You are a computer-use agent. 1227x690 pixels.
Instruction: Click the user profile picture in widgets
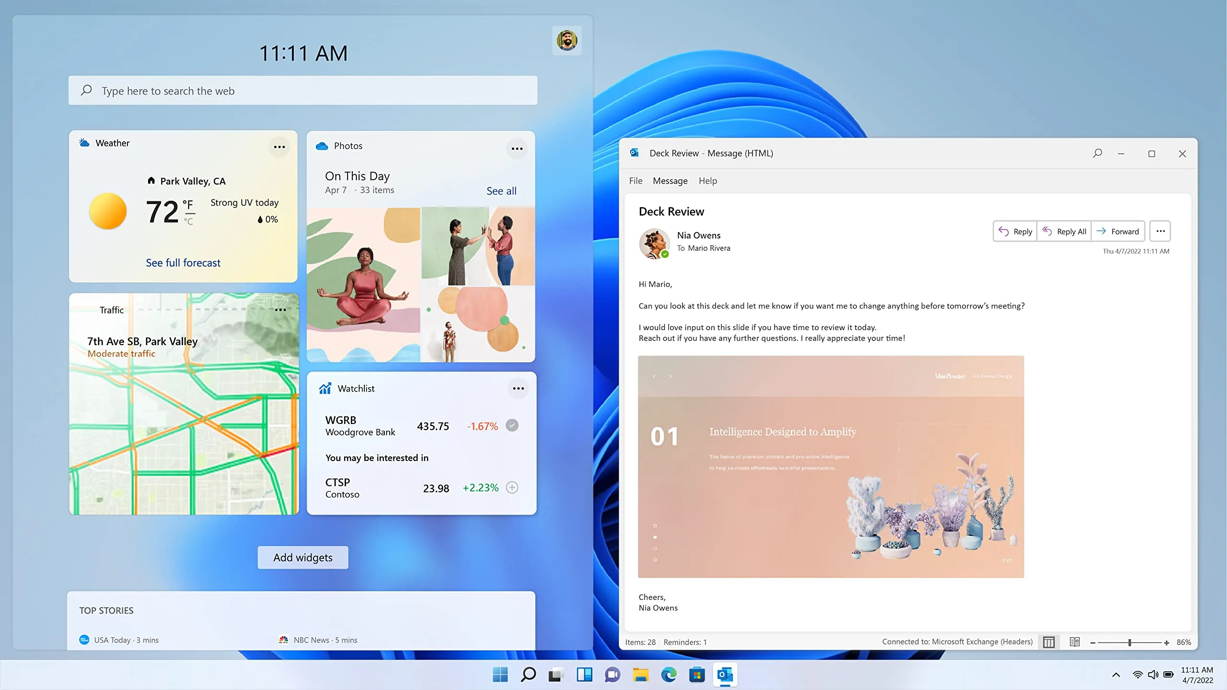(567, 40)
